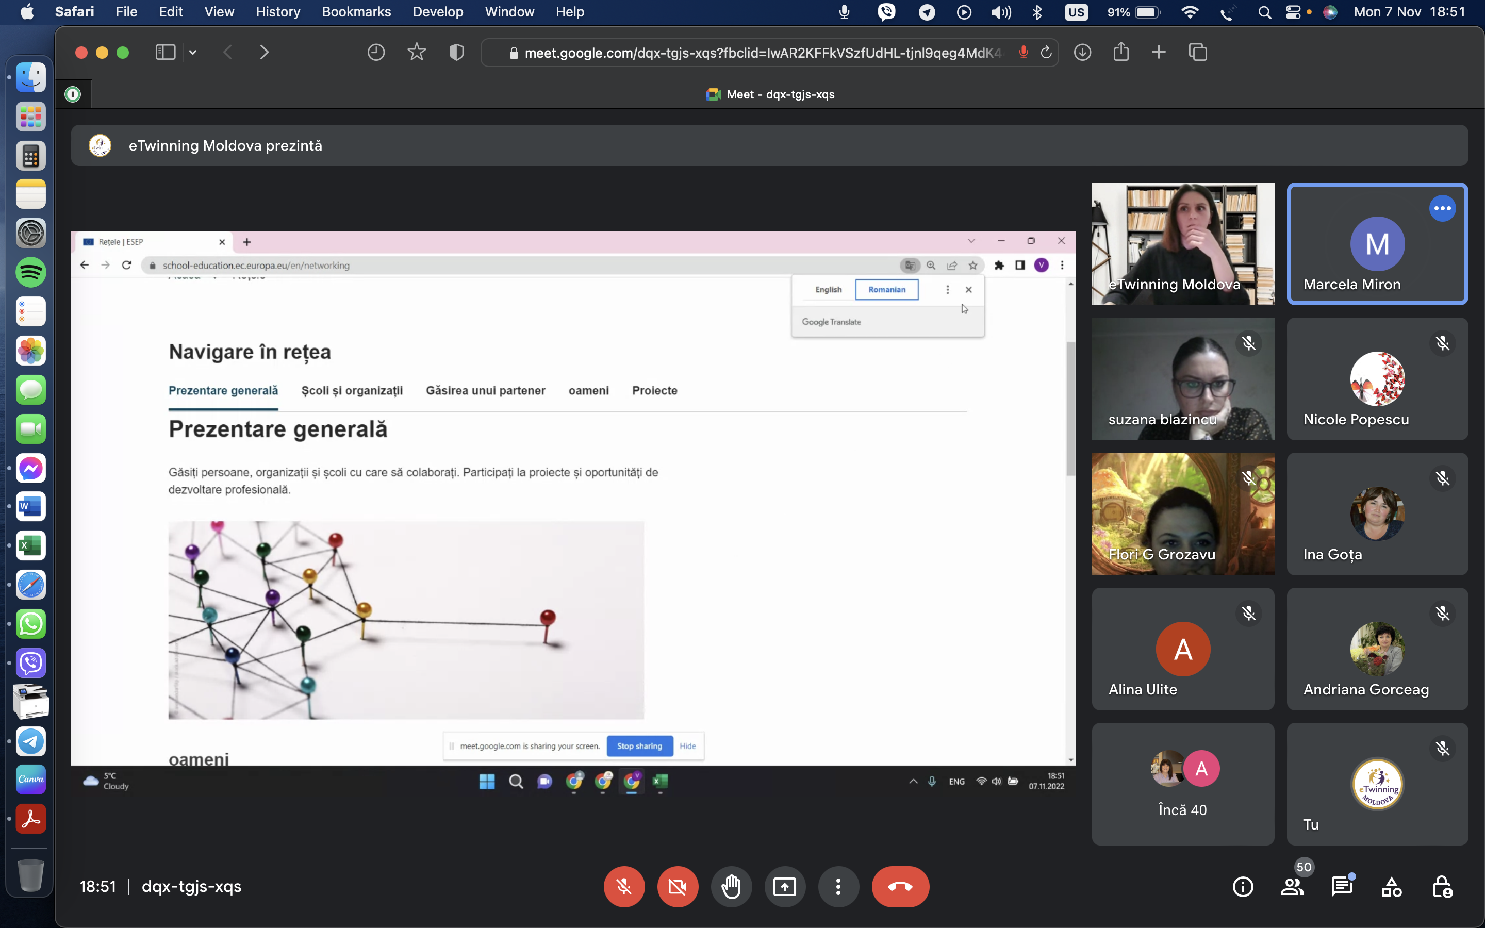The width and height of the screenshot is (1485, 928).
Task: Click scrollbar of shared browser page
Action: 1071,409
